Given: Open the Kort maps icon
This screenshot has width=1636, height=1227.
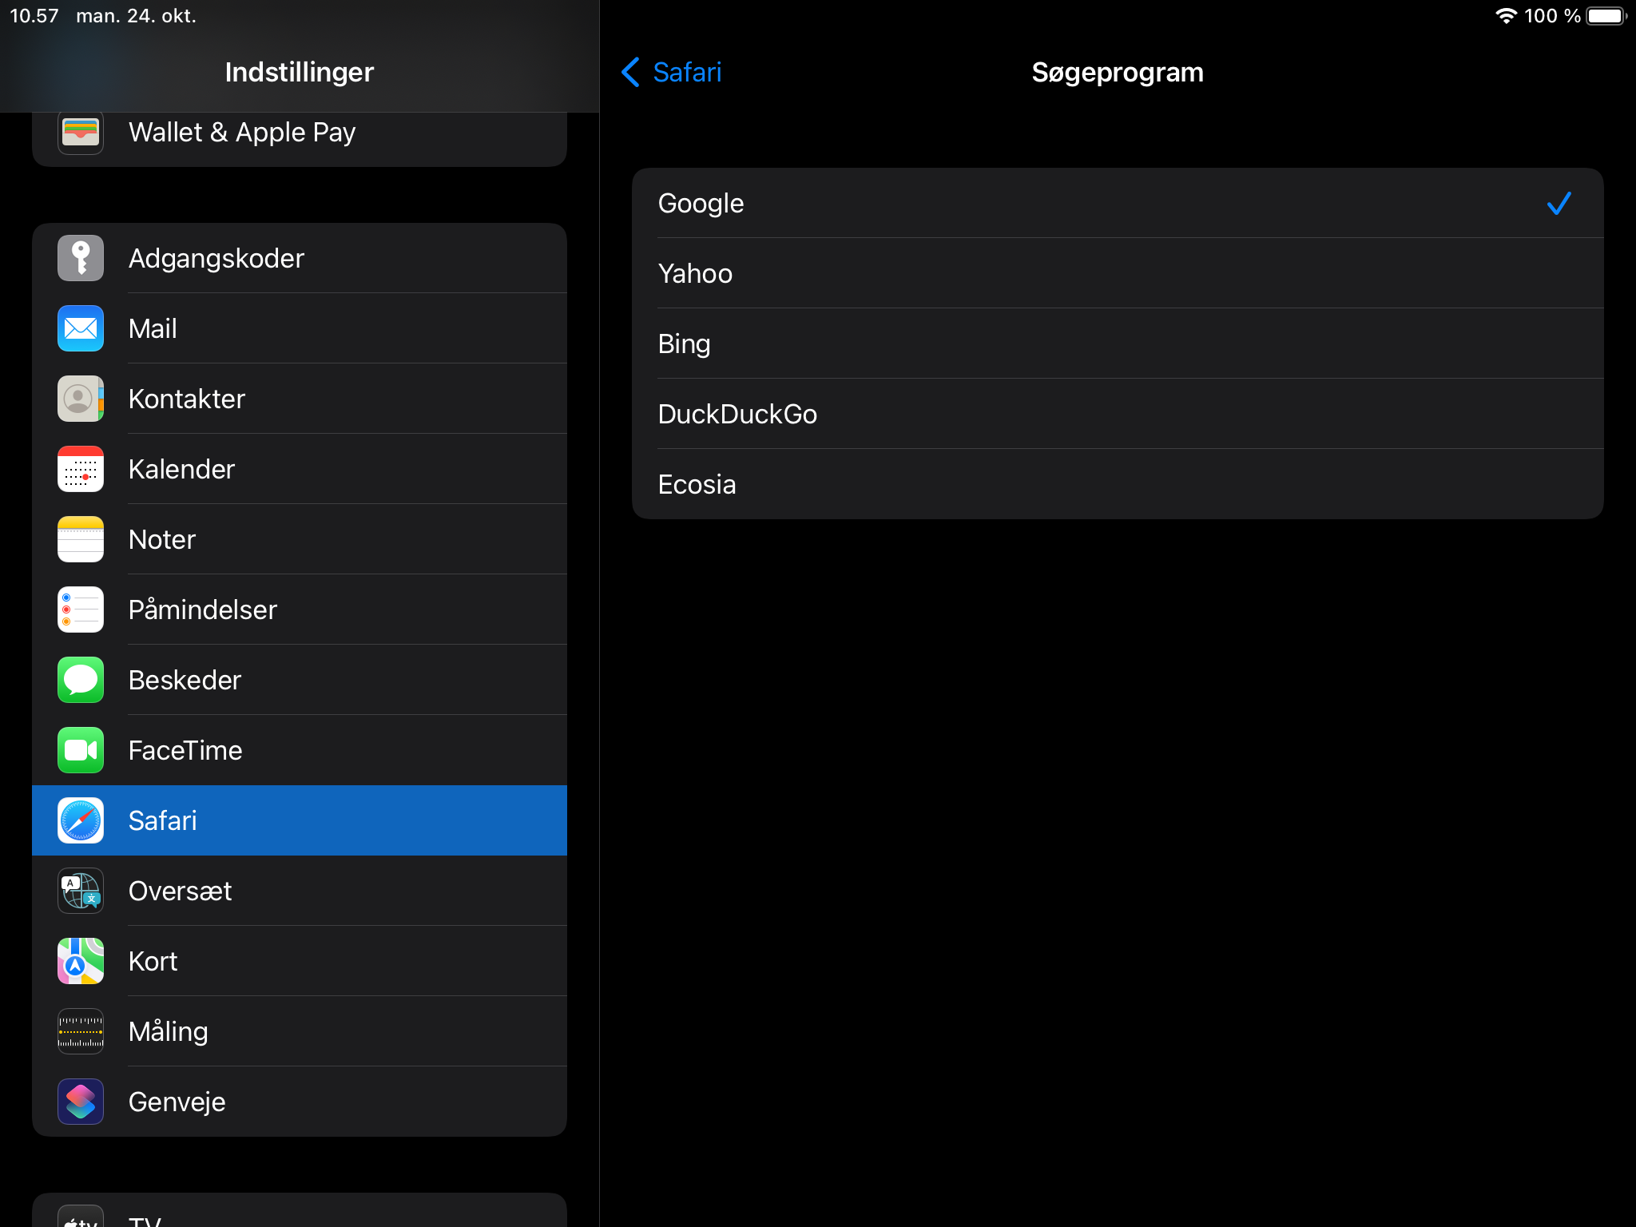Looking at the screenshot, I should click(81, 961).
